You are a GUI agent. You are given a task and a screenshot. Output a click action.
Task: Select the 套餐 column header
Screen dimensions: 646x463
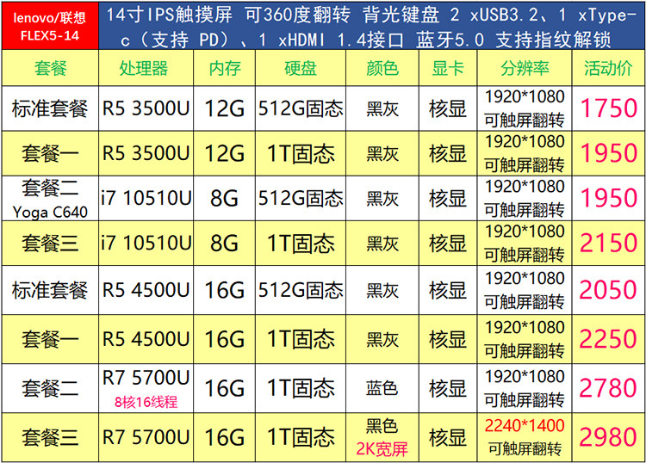pos(50,68)
